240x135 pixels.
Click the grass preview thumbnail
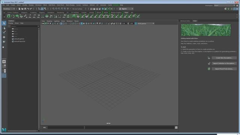coord(206,30)
